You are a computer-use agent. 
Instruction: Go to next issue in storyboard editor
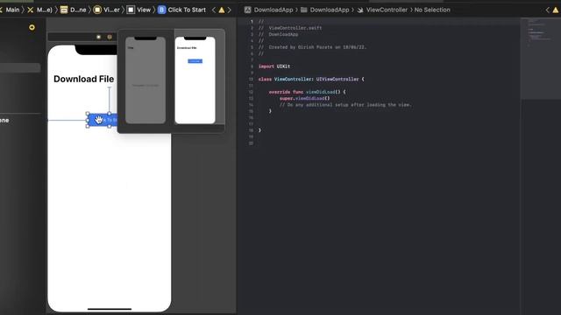click(230, 10)
